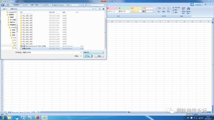Click the AutoSum sigma icon in Excel
Image resolution: width=214 pixels, height=120 pixels.
point(173,7)
